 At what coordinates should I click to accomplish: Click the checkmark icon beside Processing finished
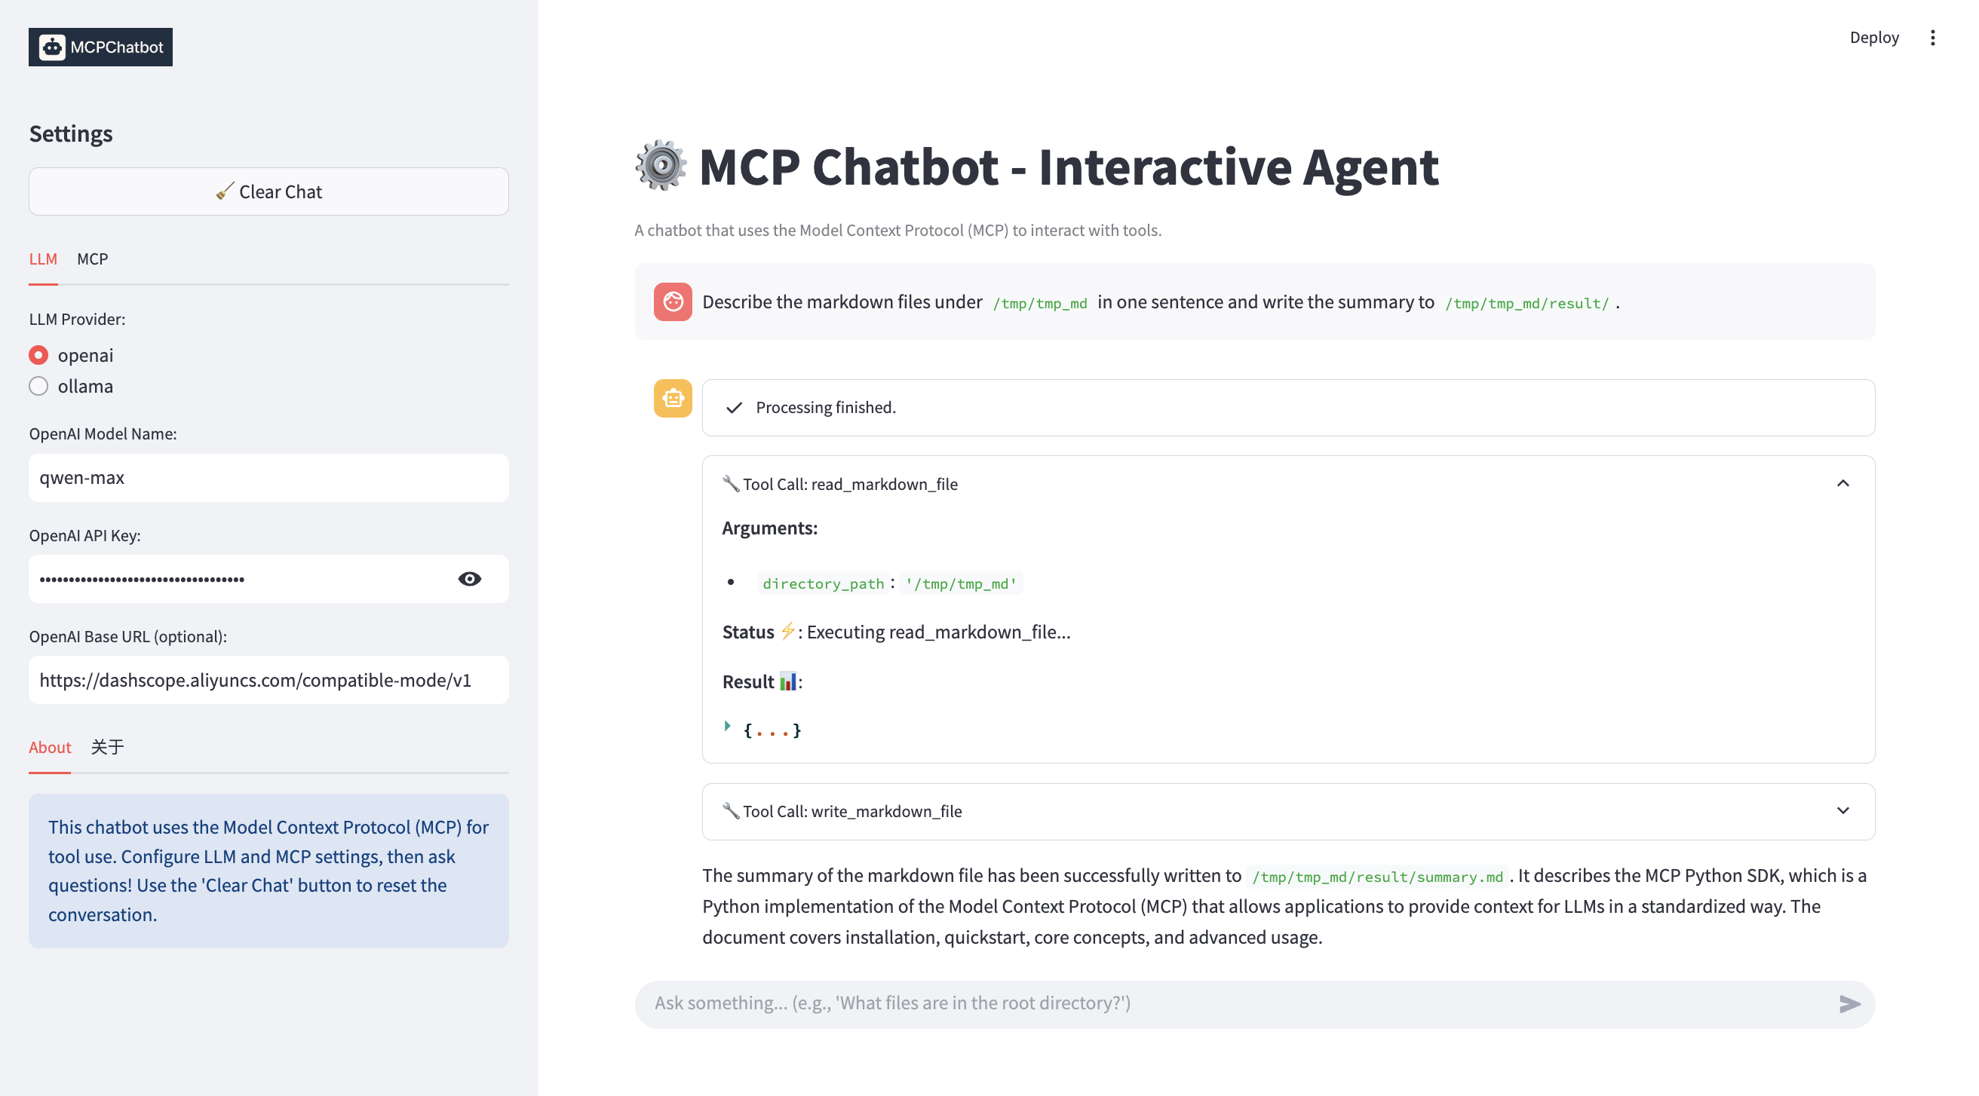[735, 407]
